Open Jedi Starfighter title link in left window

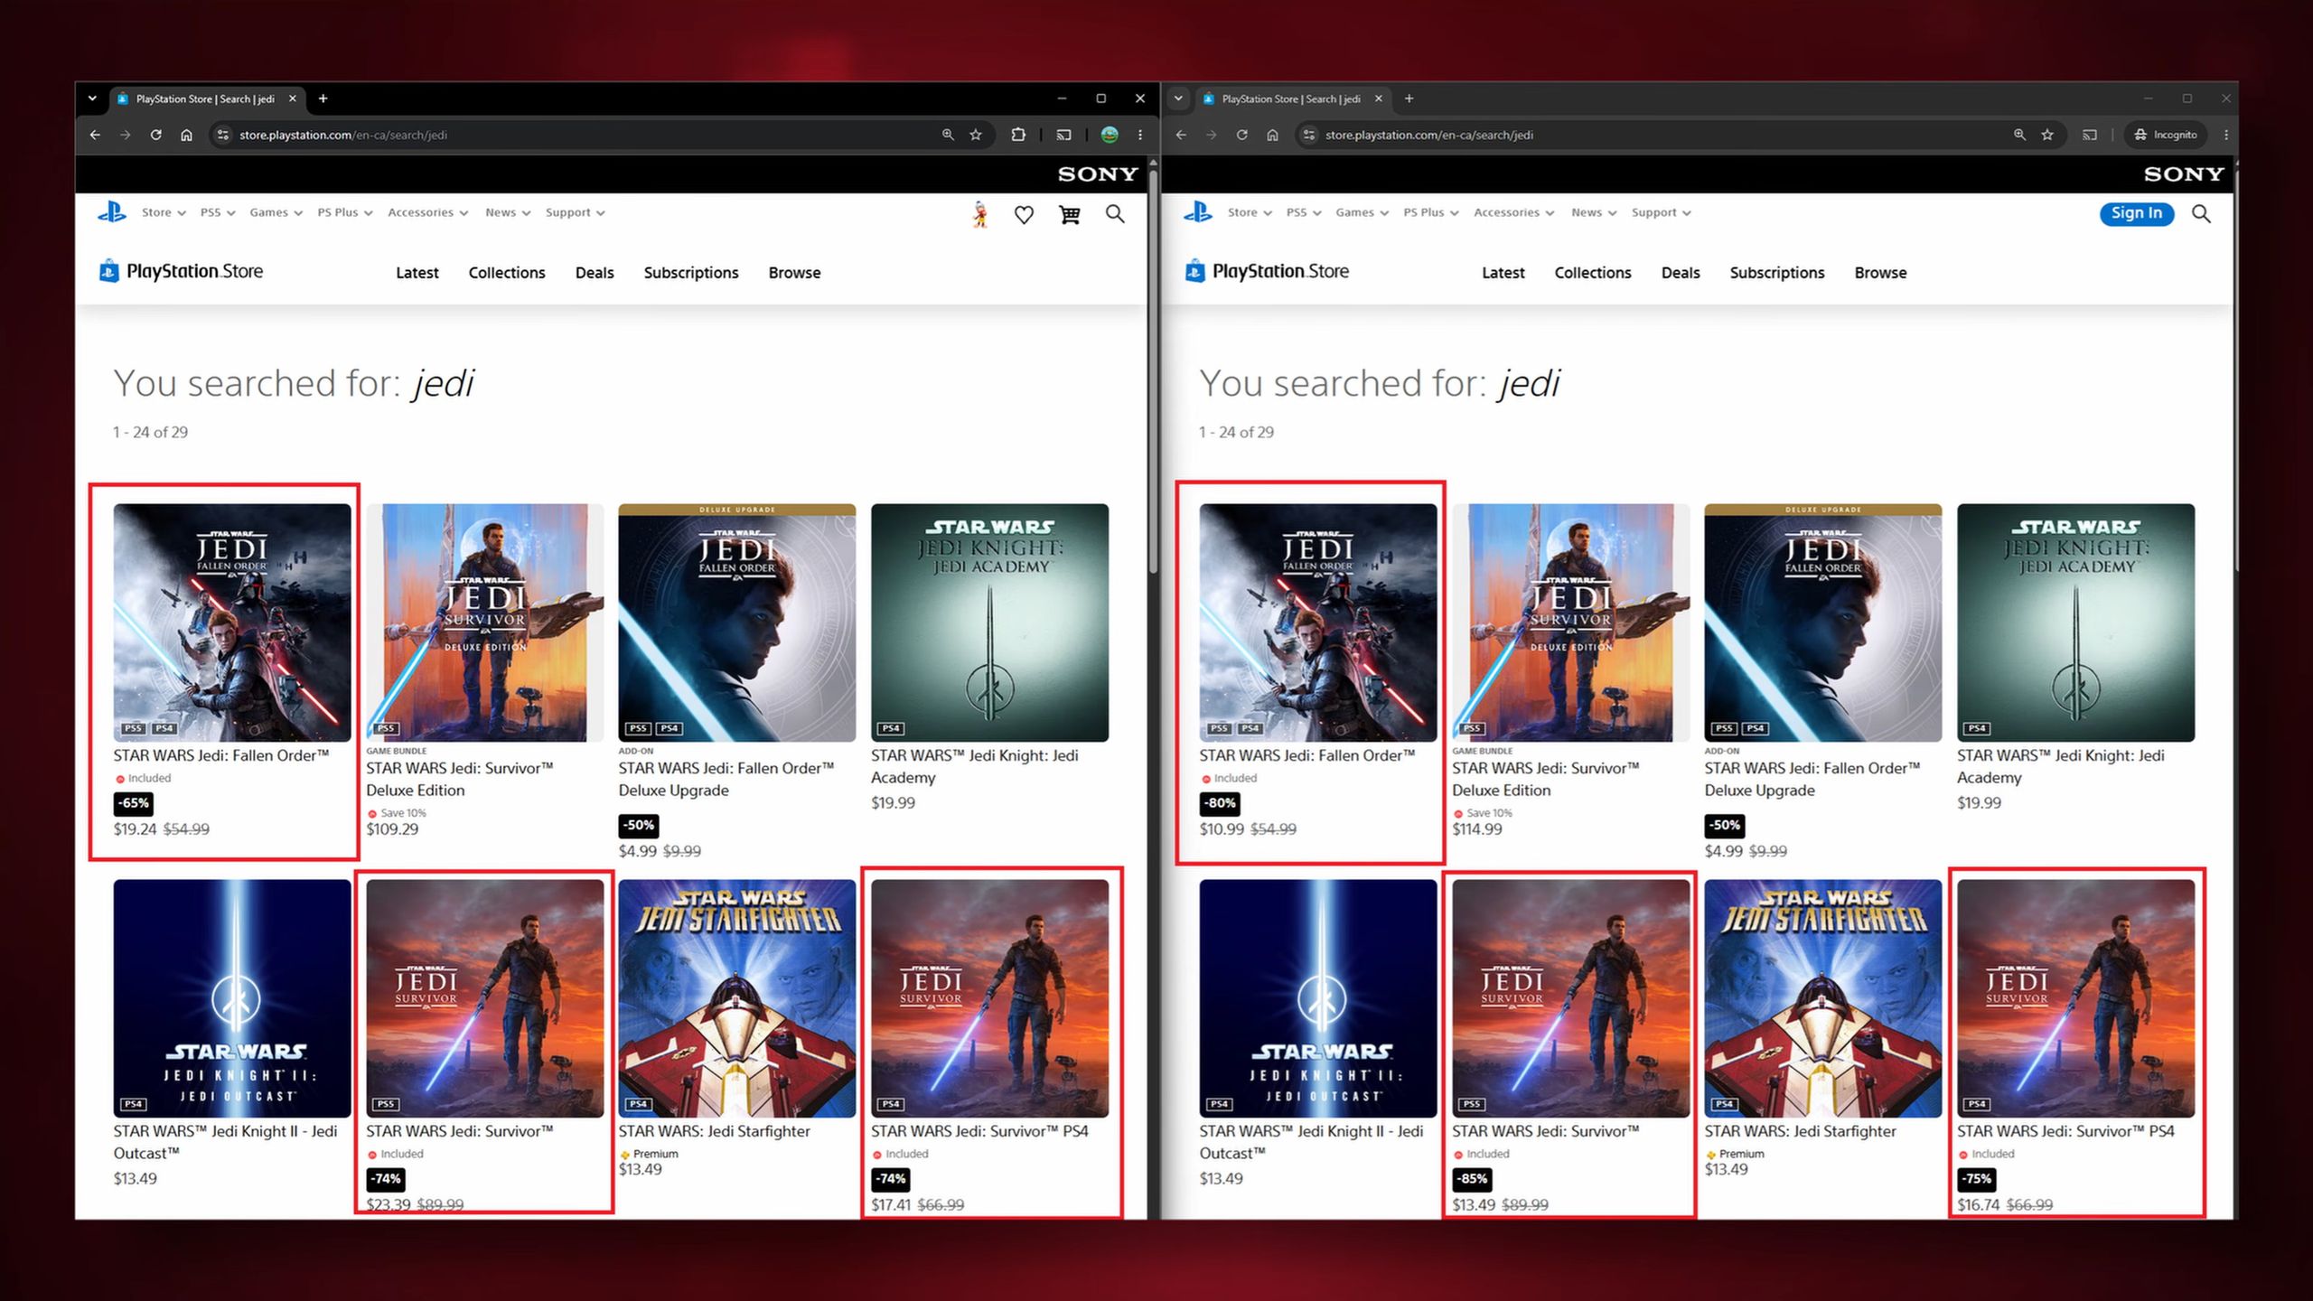714,1131
